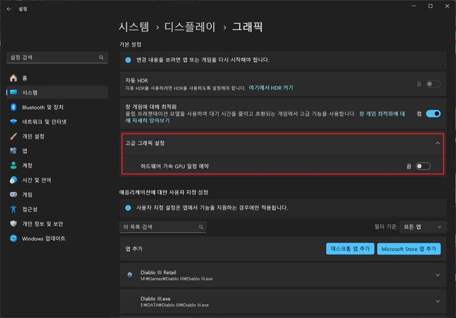Click 시스템 in the breadcrumb

pyautogui.click(x=134, y=27)
